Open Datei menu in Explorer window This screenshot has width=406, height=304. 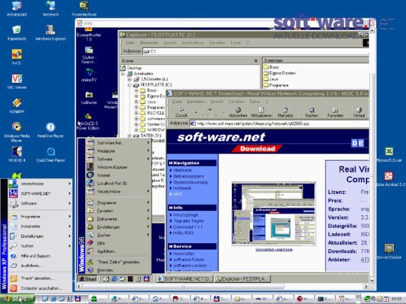click(130, 43)
